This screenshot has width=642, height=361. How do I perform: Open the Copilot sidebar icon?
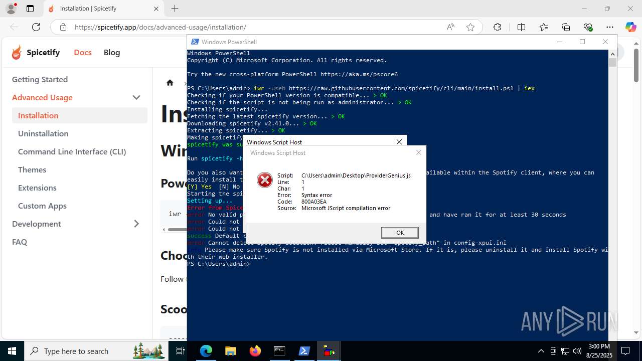(630, 27)
